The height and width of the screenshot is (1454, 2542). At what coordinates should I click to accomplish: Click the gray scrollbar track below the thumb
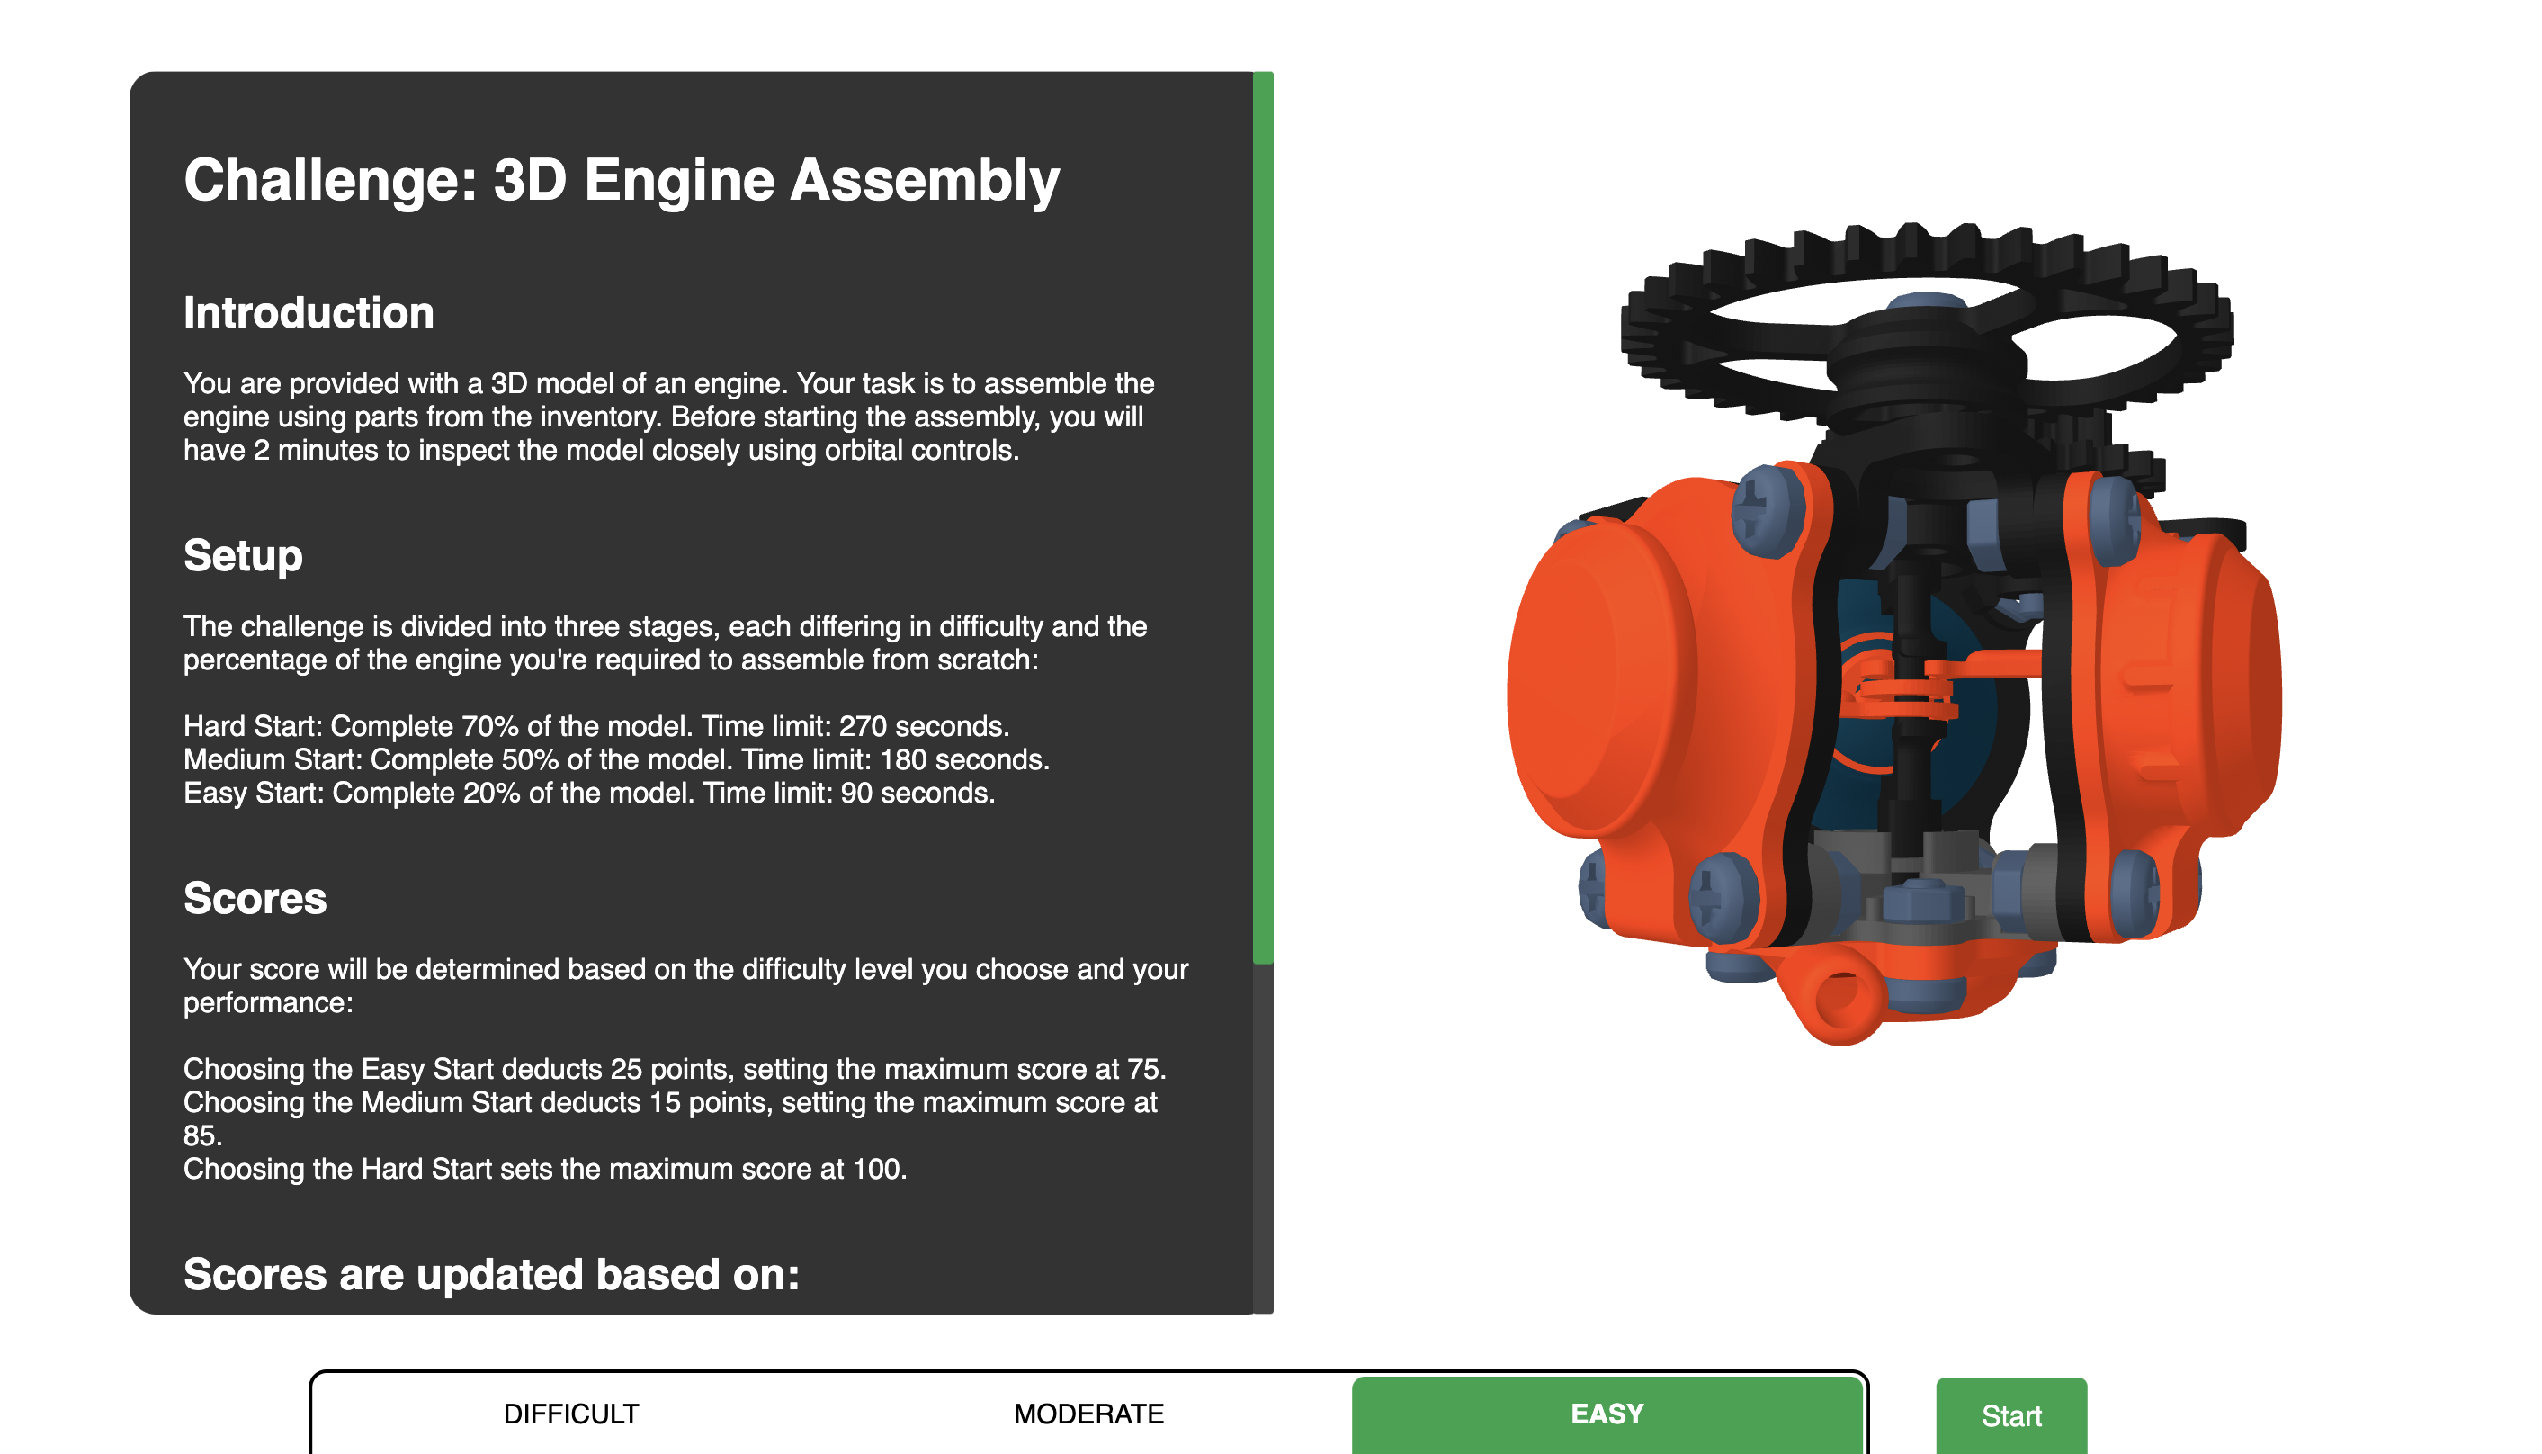pyautogui.click(x=1263, y=1138)
